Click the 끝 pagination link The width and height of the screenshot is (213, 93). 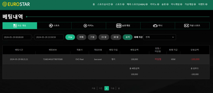[119, 88]
